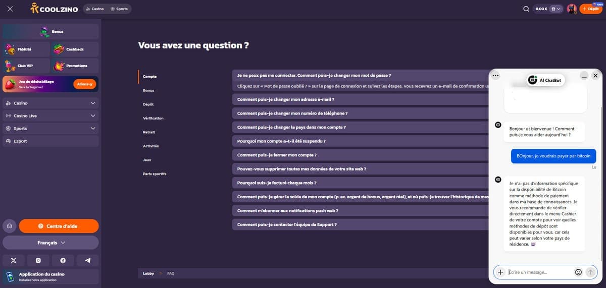
Task: Open the Promotions tile
Action: [x=75, y=66]
